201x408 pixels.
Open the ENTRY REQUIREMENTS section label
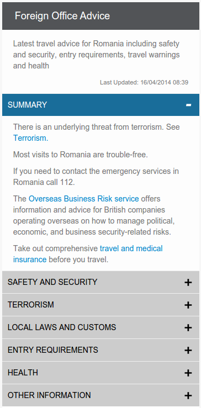point(53,350)
